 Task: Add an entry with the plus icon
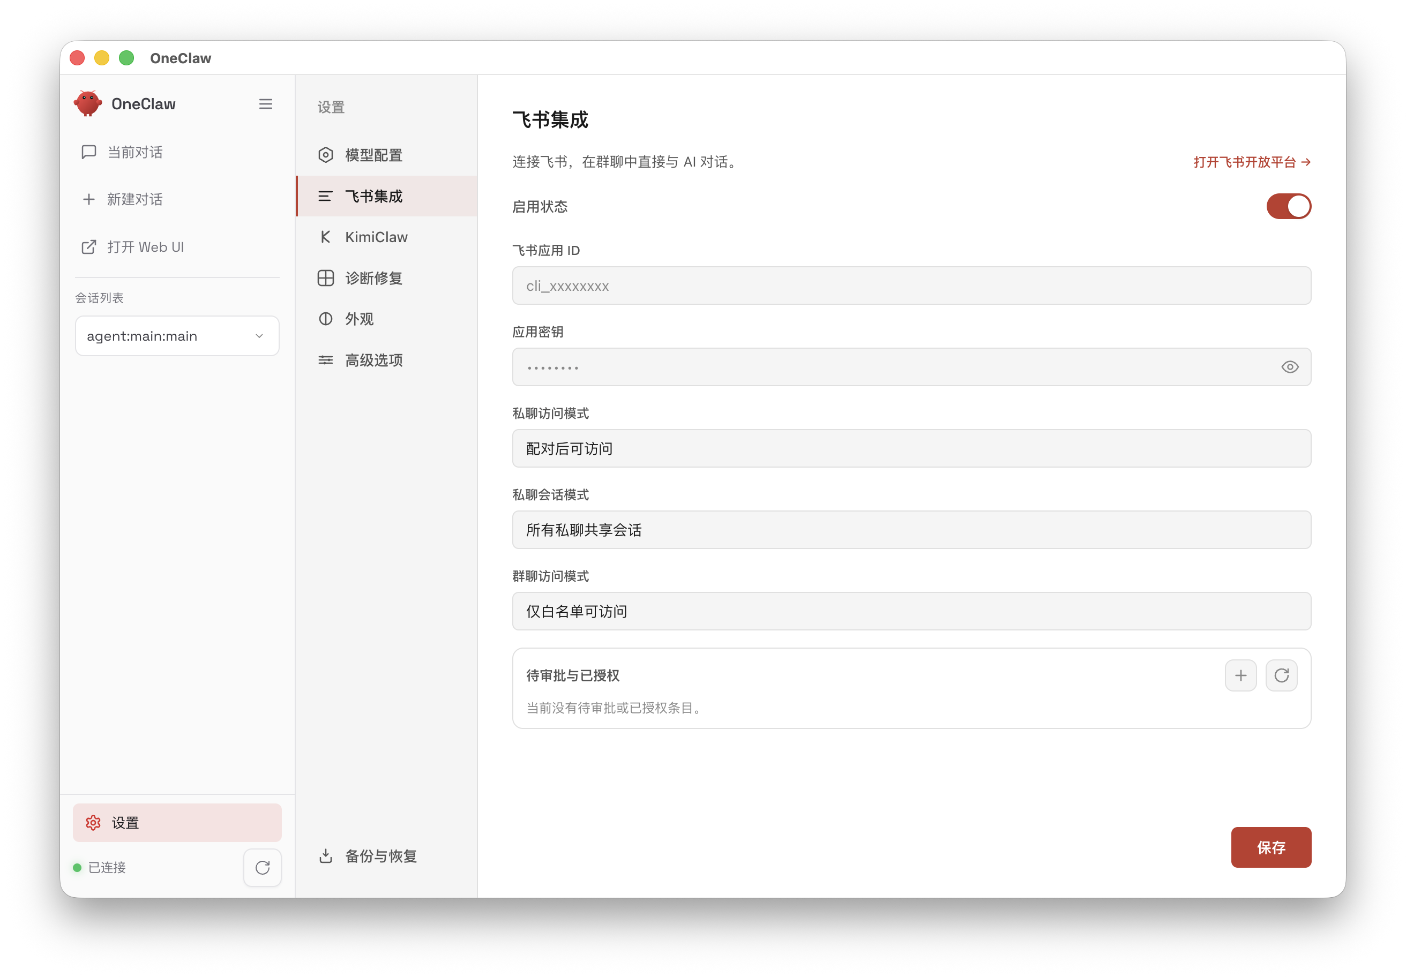point(1240,675)
